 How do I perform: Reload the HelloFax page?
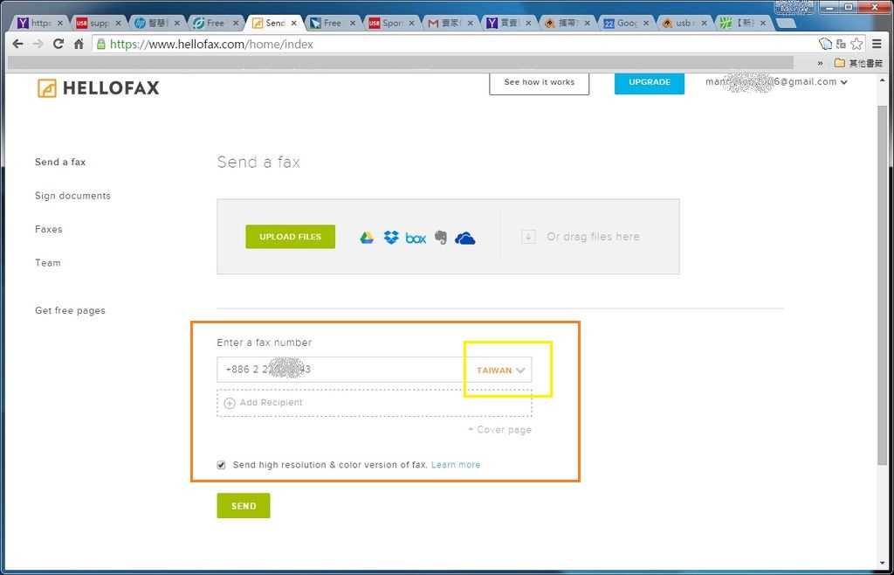tap(58, 44)
